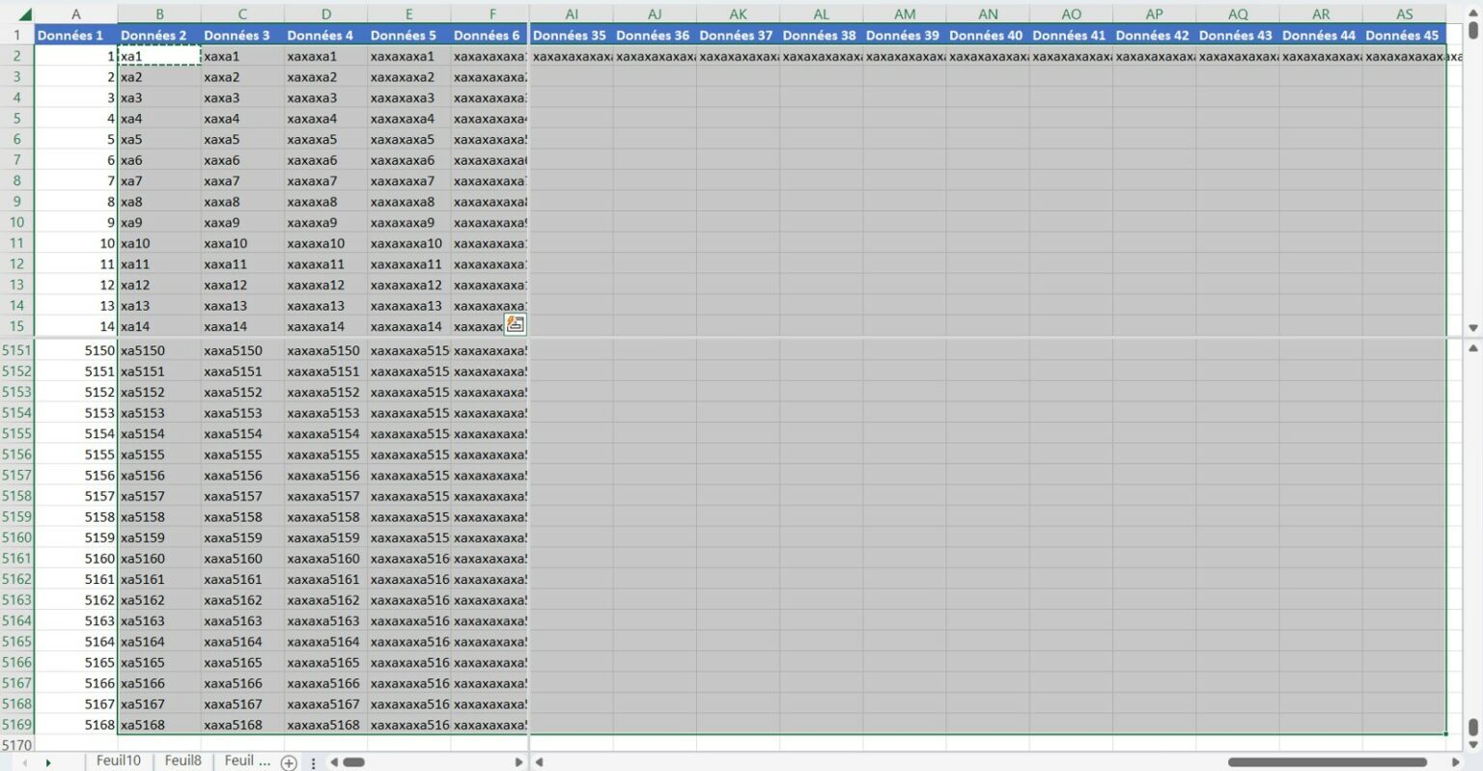Add a new worksheet using the plus icon
The width and height of the screenshot is (1483, 771).
pyautogui.click(x=288, y=761)
